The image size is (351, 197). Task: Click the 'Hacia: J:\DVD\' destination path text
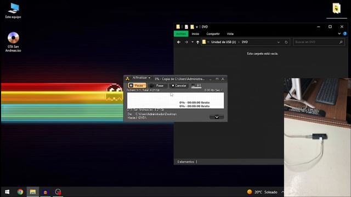click(137, 118)
